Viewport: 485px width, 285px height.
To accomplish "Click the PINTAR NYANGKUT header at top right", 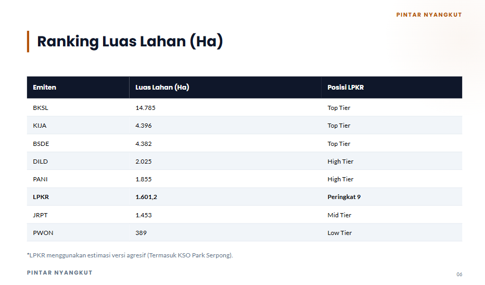I will [429, 15].
